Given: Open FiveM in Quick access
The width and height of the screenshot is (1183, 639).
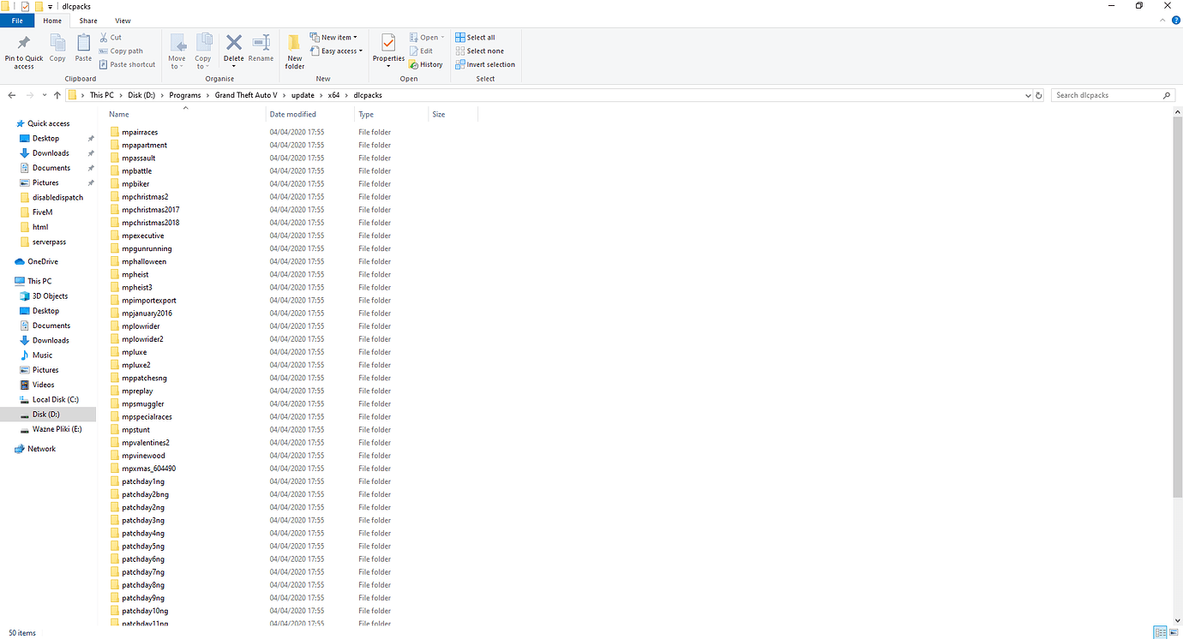Looking at the screenshot, I should [42, 212].
